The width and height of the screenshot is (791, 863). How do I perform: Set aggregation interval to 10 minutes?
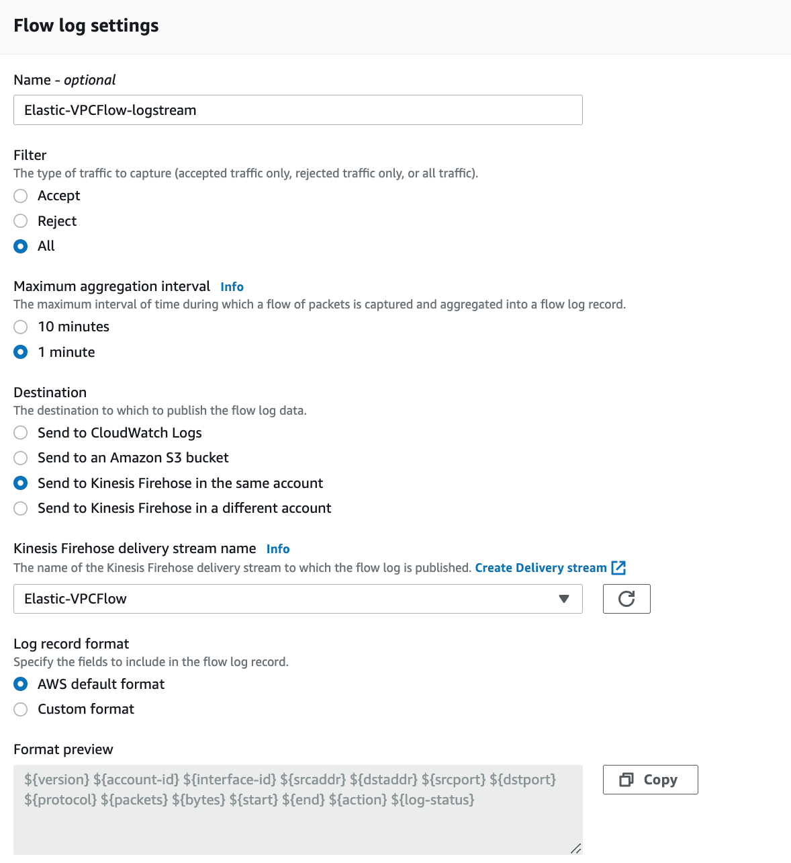click(x=21, y=327)
